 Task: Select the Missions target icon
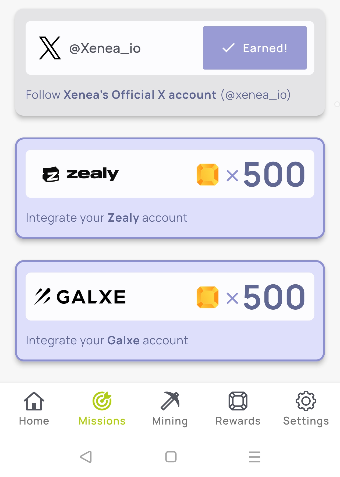[x=102, y=401]
